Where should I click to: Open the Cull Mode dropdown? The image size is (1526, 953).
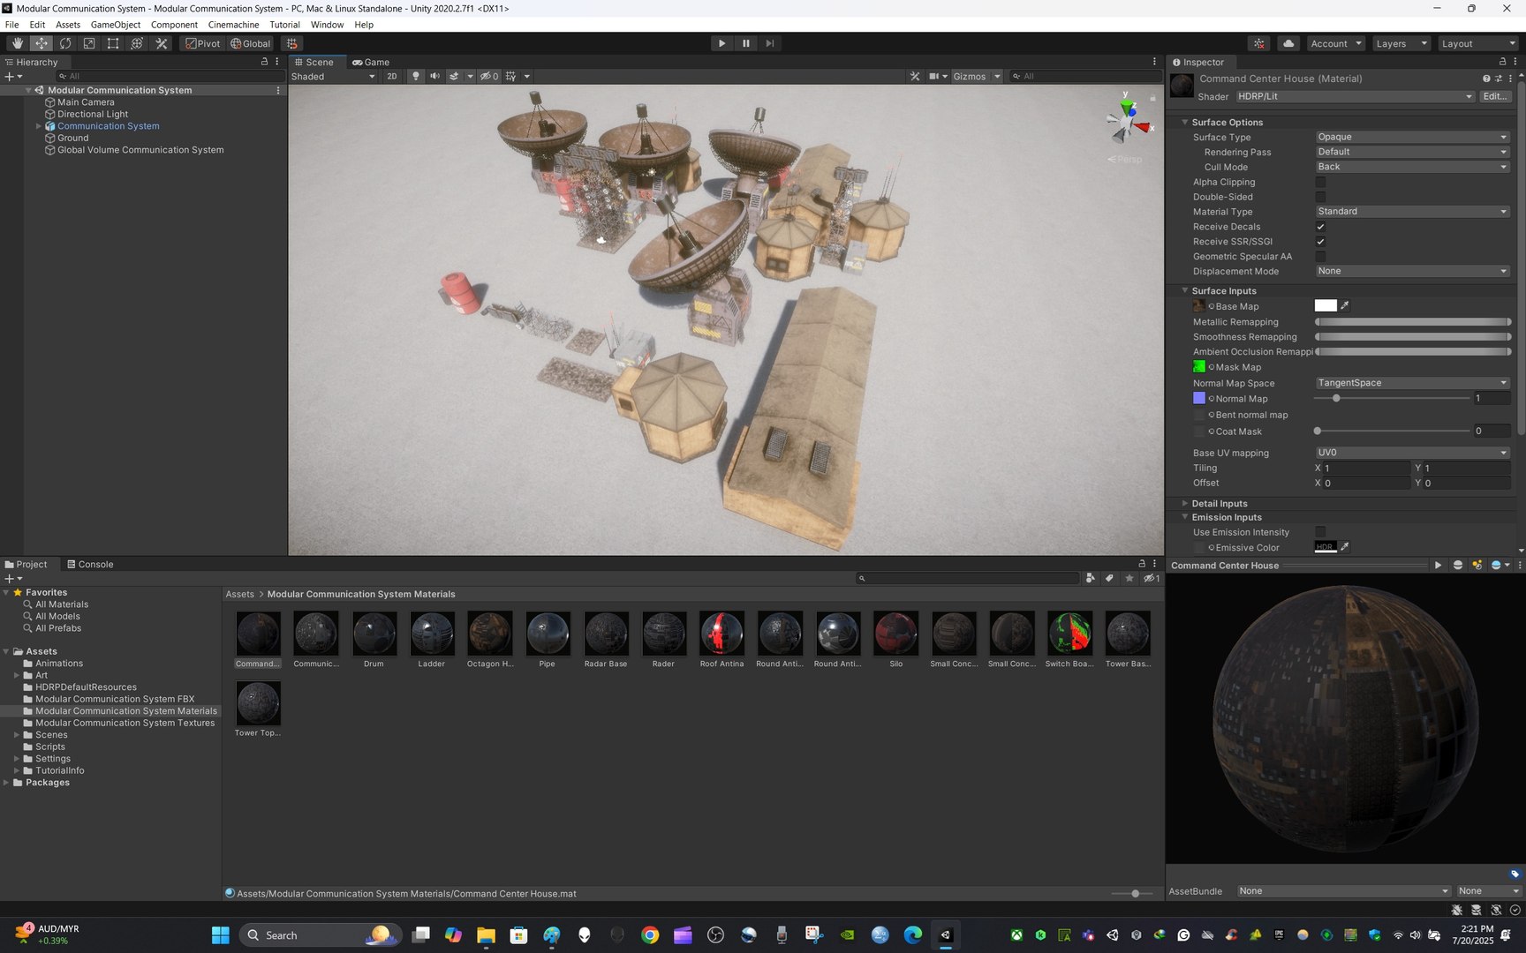coord(1412,167)
